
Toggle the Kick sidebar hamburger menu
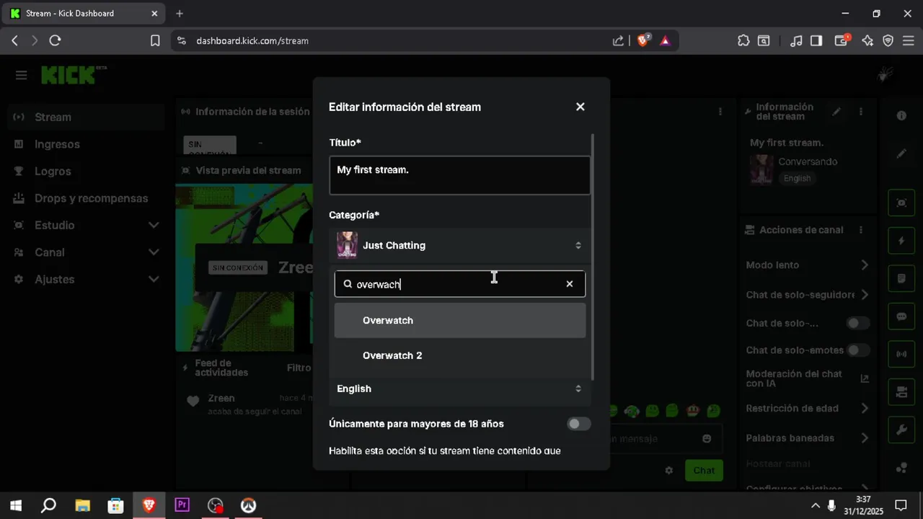tap(21, 75)
